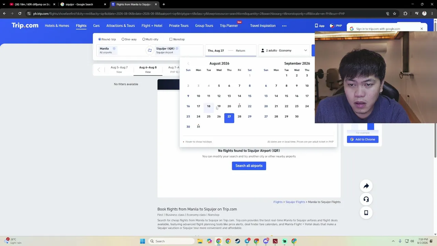Go to Cars section
This screenshot has width=437, height=246.
click(x=96, y=26)
